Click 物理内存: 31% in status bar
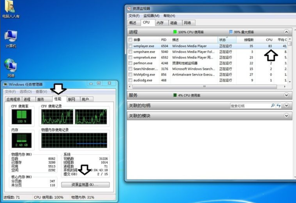This screenshot has width=296, height=203. pos(83,197)
